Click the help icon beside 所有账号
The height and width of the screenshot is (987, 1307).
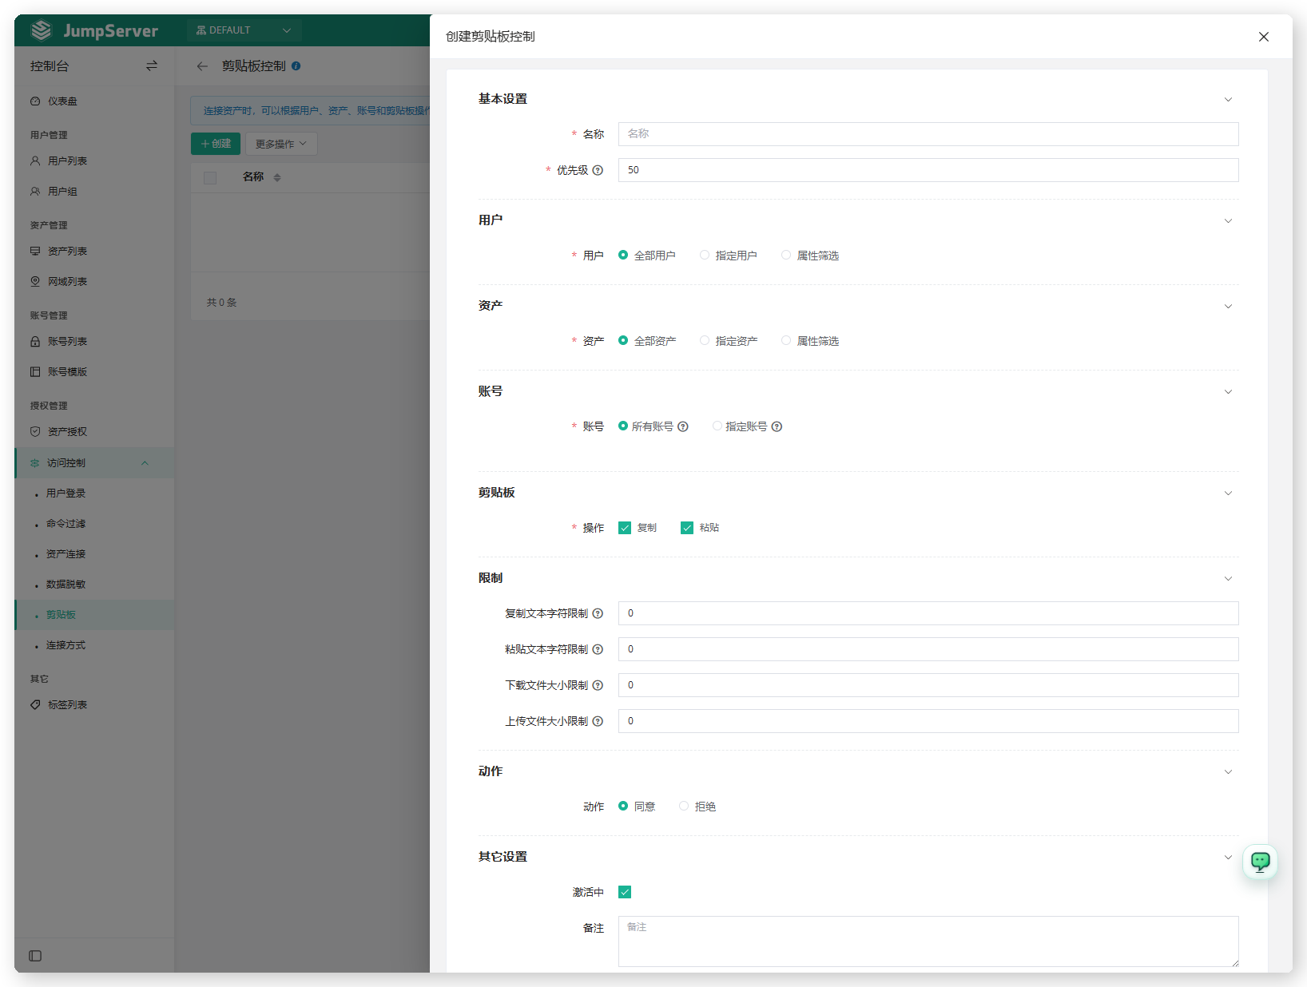point(683,426)
